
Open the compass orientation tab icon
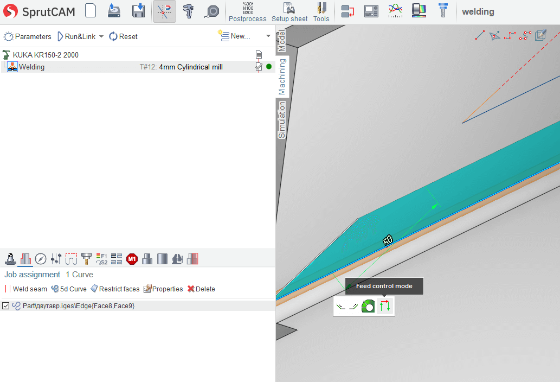point(41,259)
